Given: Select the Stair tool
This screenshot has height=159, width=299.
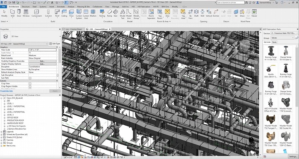Looking at the screenshot, I should point(115,13).
